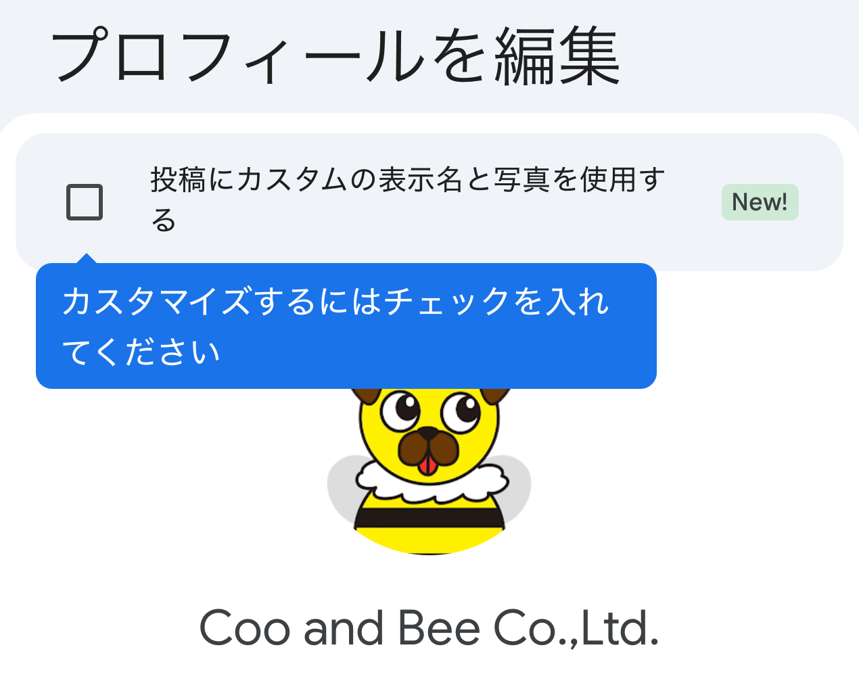Click the word "Coo" in company name

tap(245, 628)
